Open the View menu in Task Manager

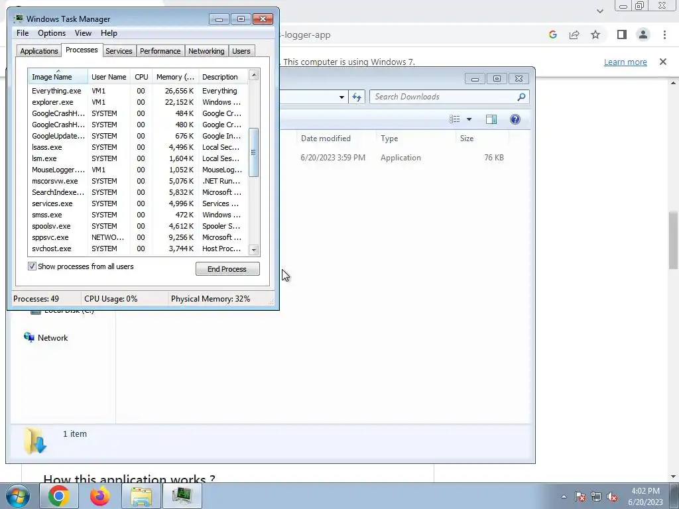point(83,33)
